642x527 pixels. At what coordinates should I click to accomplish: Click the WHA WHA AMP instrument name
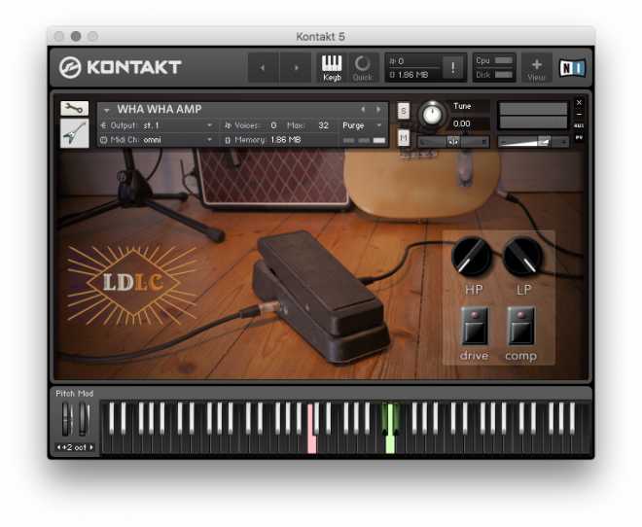click(160, 109)
